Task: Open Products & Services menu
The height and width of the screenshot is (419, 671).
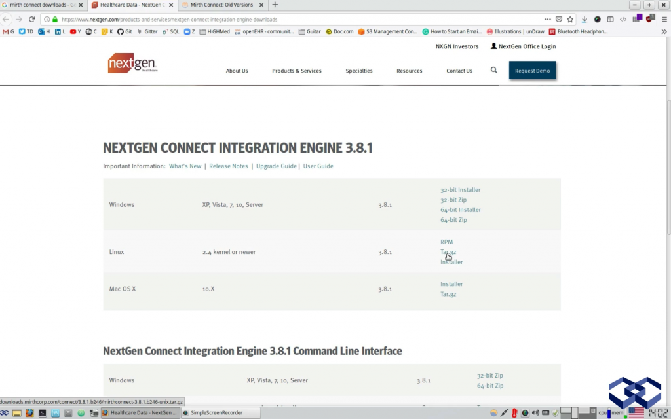Action: pos(297,71)
